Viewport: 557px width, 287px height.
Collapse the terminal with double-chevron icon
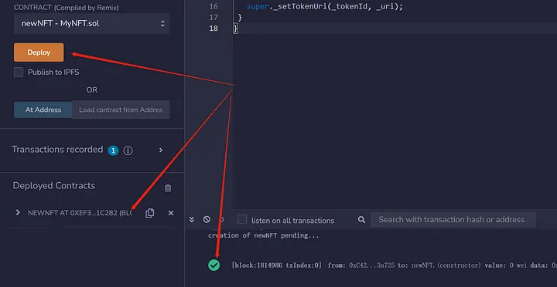tap(192, 220)
